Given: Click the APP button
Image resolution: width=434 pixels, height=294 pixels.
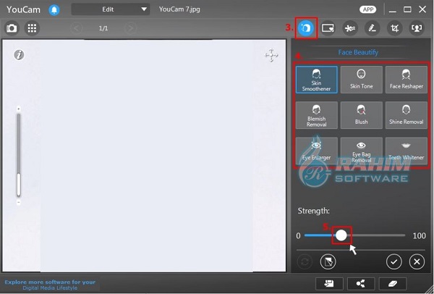Looking at the screenshot, I should (368, 9).
